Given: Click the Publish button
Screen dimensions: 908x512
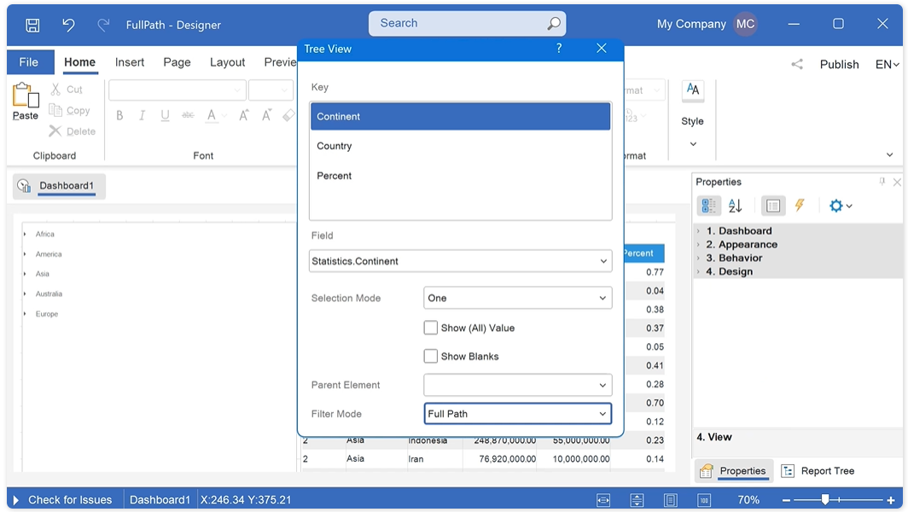Looking at the screenshot, I should pyautogui.click(x=839, y=64).
